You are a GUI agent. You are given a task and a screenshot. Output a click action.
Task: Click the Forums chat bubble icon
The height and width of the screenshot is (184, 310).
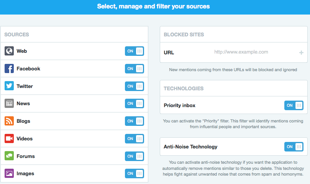point(9,156)
